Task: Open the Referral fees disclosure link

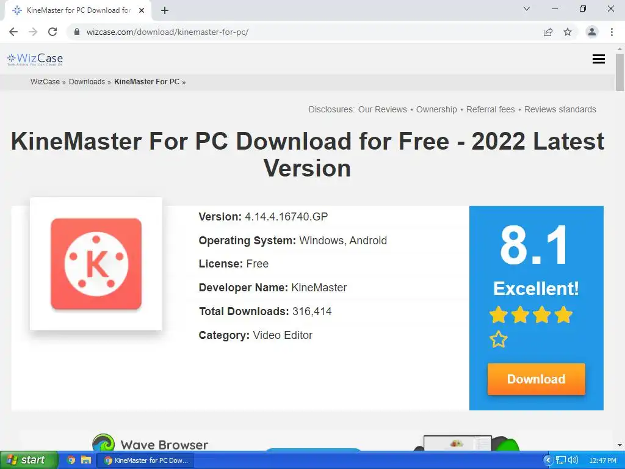Action: tap(490, 109)
